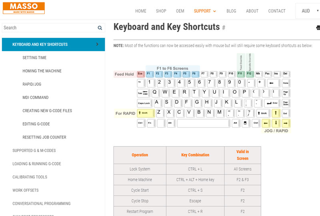Open the ABOUT page
Screen dimensions: 320x216
252,11
